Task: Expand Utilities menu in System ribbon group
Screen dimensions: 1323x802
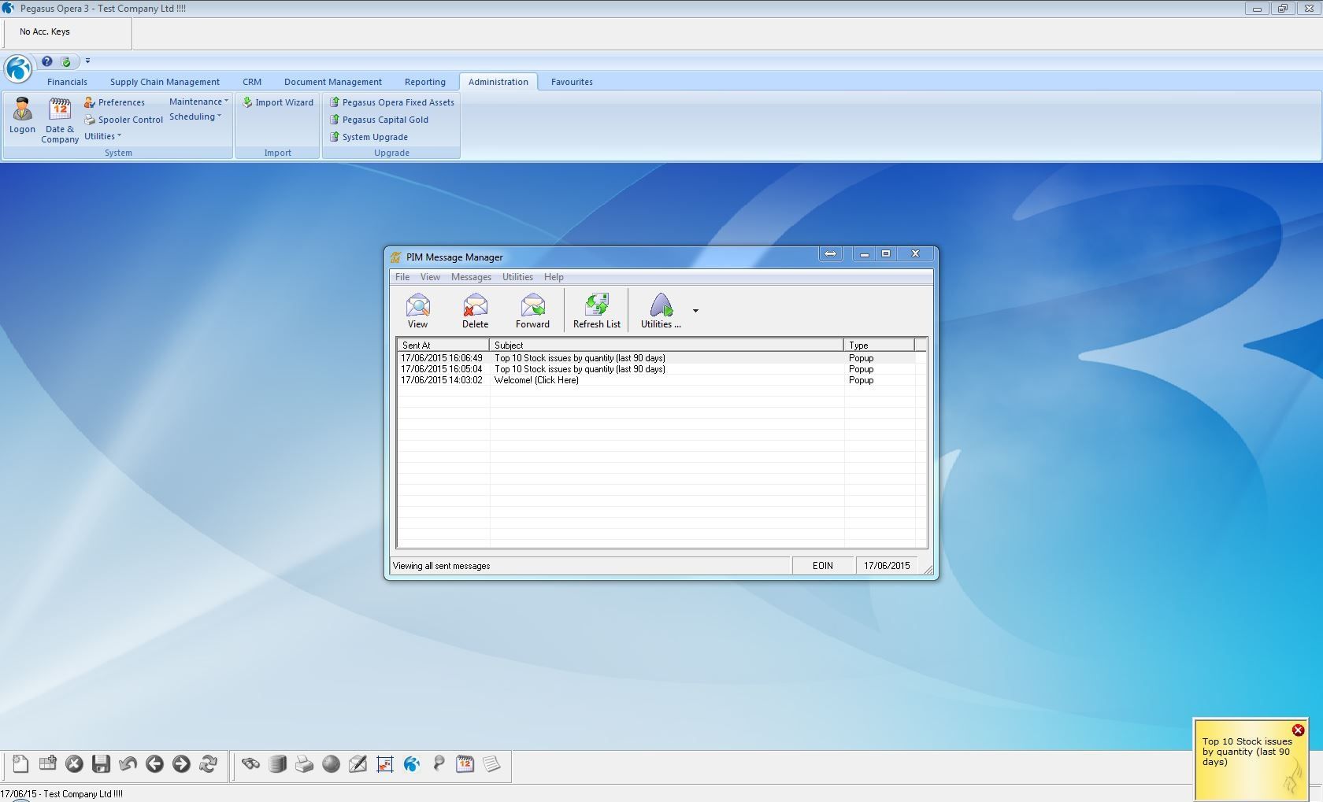Action: [102, 136]
